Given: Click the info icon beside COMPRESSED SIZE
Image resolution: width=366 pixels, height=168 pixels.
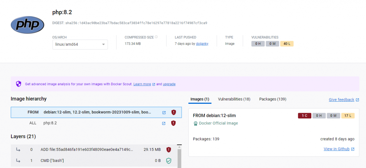Looking at the screenshot, I should [x=156, y=37].
